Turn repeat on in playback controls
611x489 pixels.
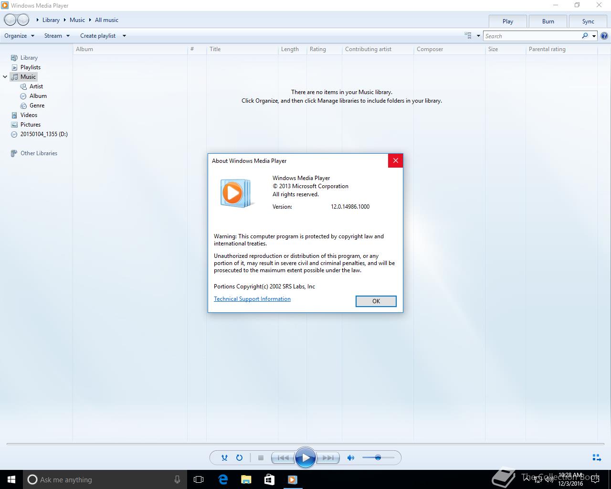point(240,457)
